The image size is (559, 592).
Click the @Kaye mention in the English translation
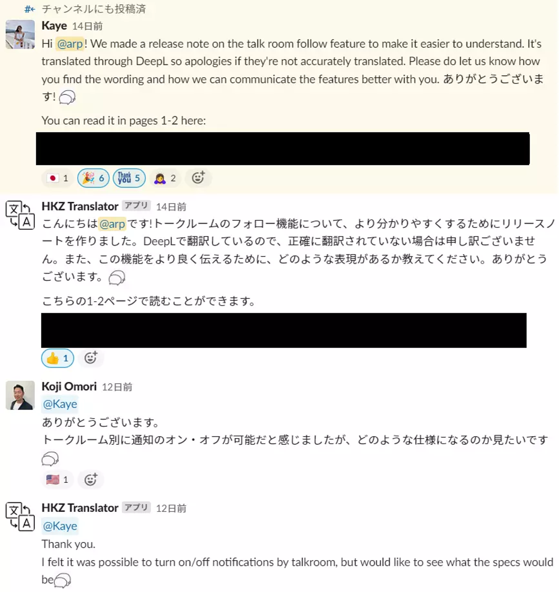point(60,526)
